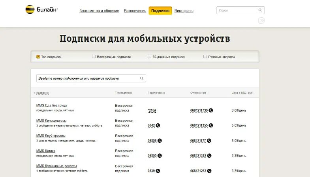Click the *218# connection code
Viewport: 310px width, 177px height.
point(152,110)
